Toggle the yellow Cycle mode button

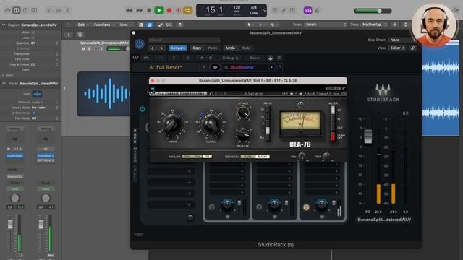pos(187,10)
